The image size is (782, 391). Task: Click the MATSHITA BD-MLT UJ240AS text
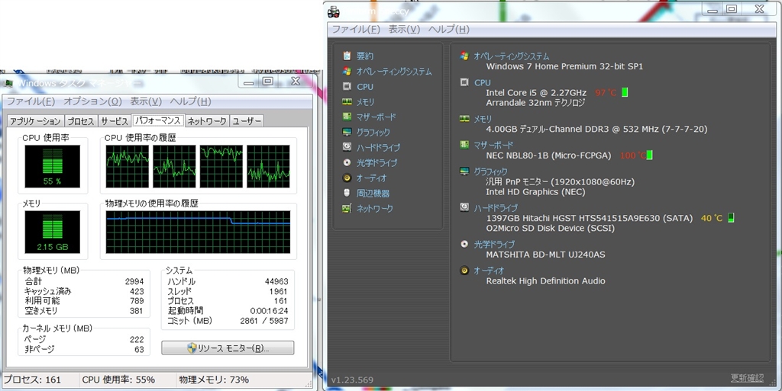(545, 255)
